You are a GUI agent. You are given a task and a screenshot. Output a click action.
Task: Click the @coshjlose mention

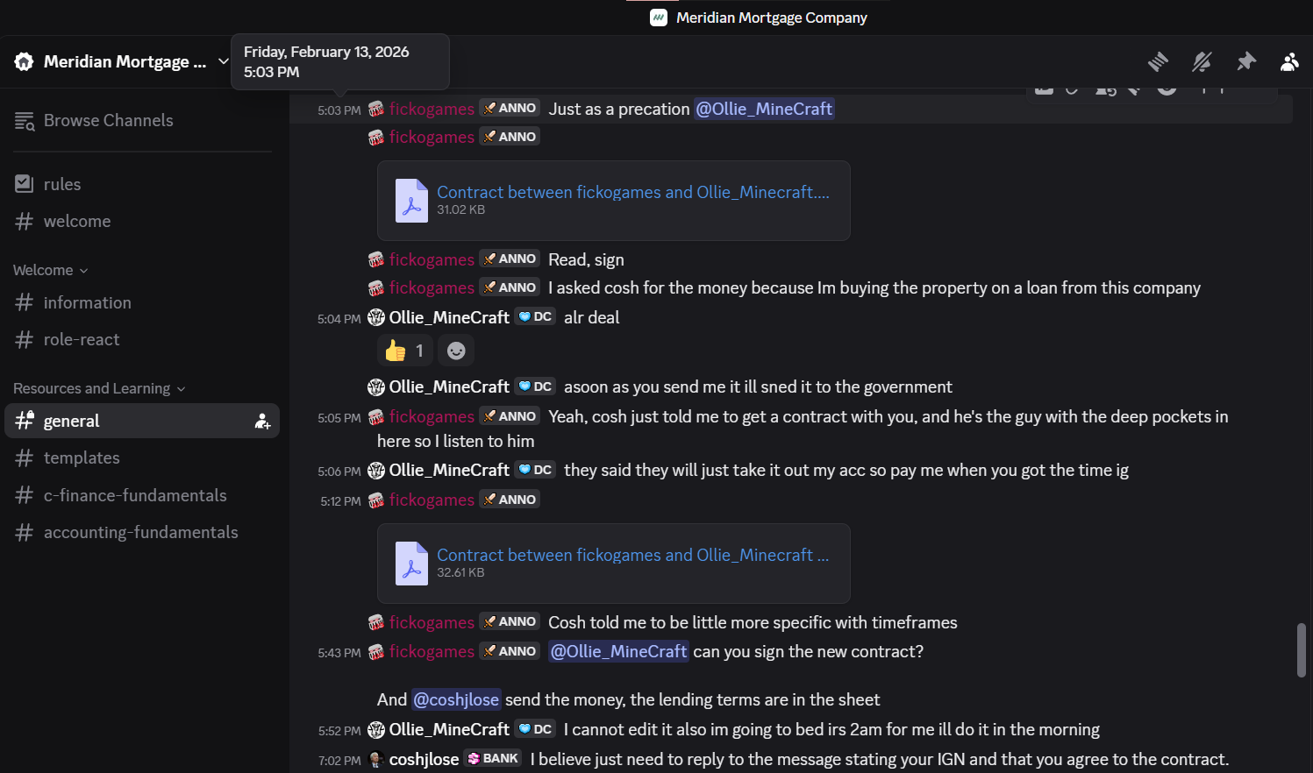[456, 700]
